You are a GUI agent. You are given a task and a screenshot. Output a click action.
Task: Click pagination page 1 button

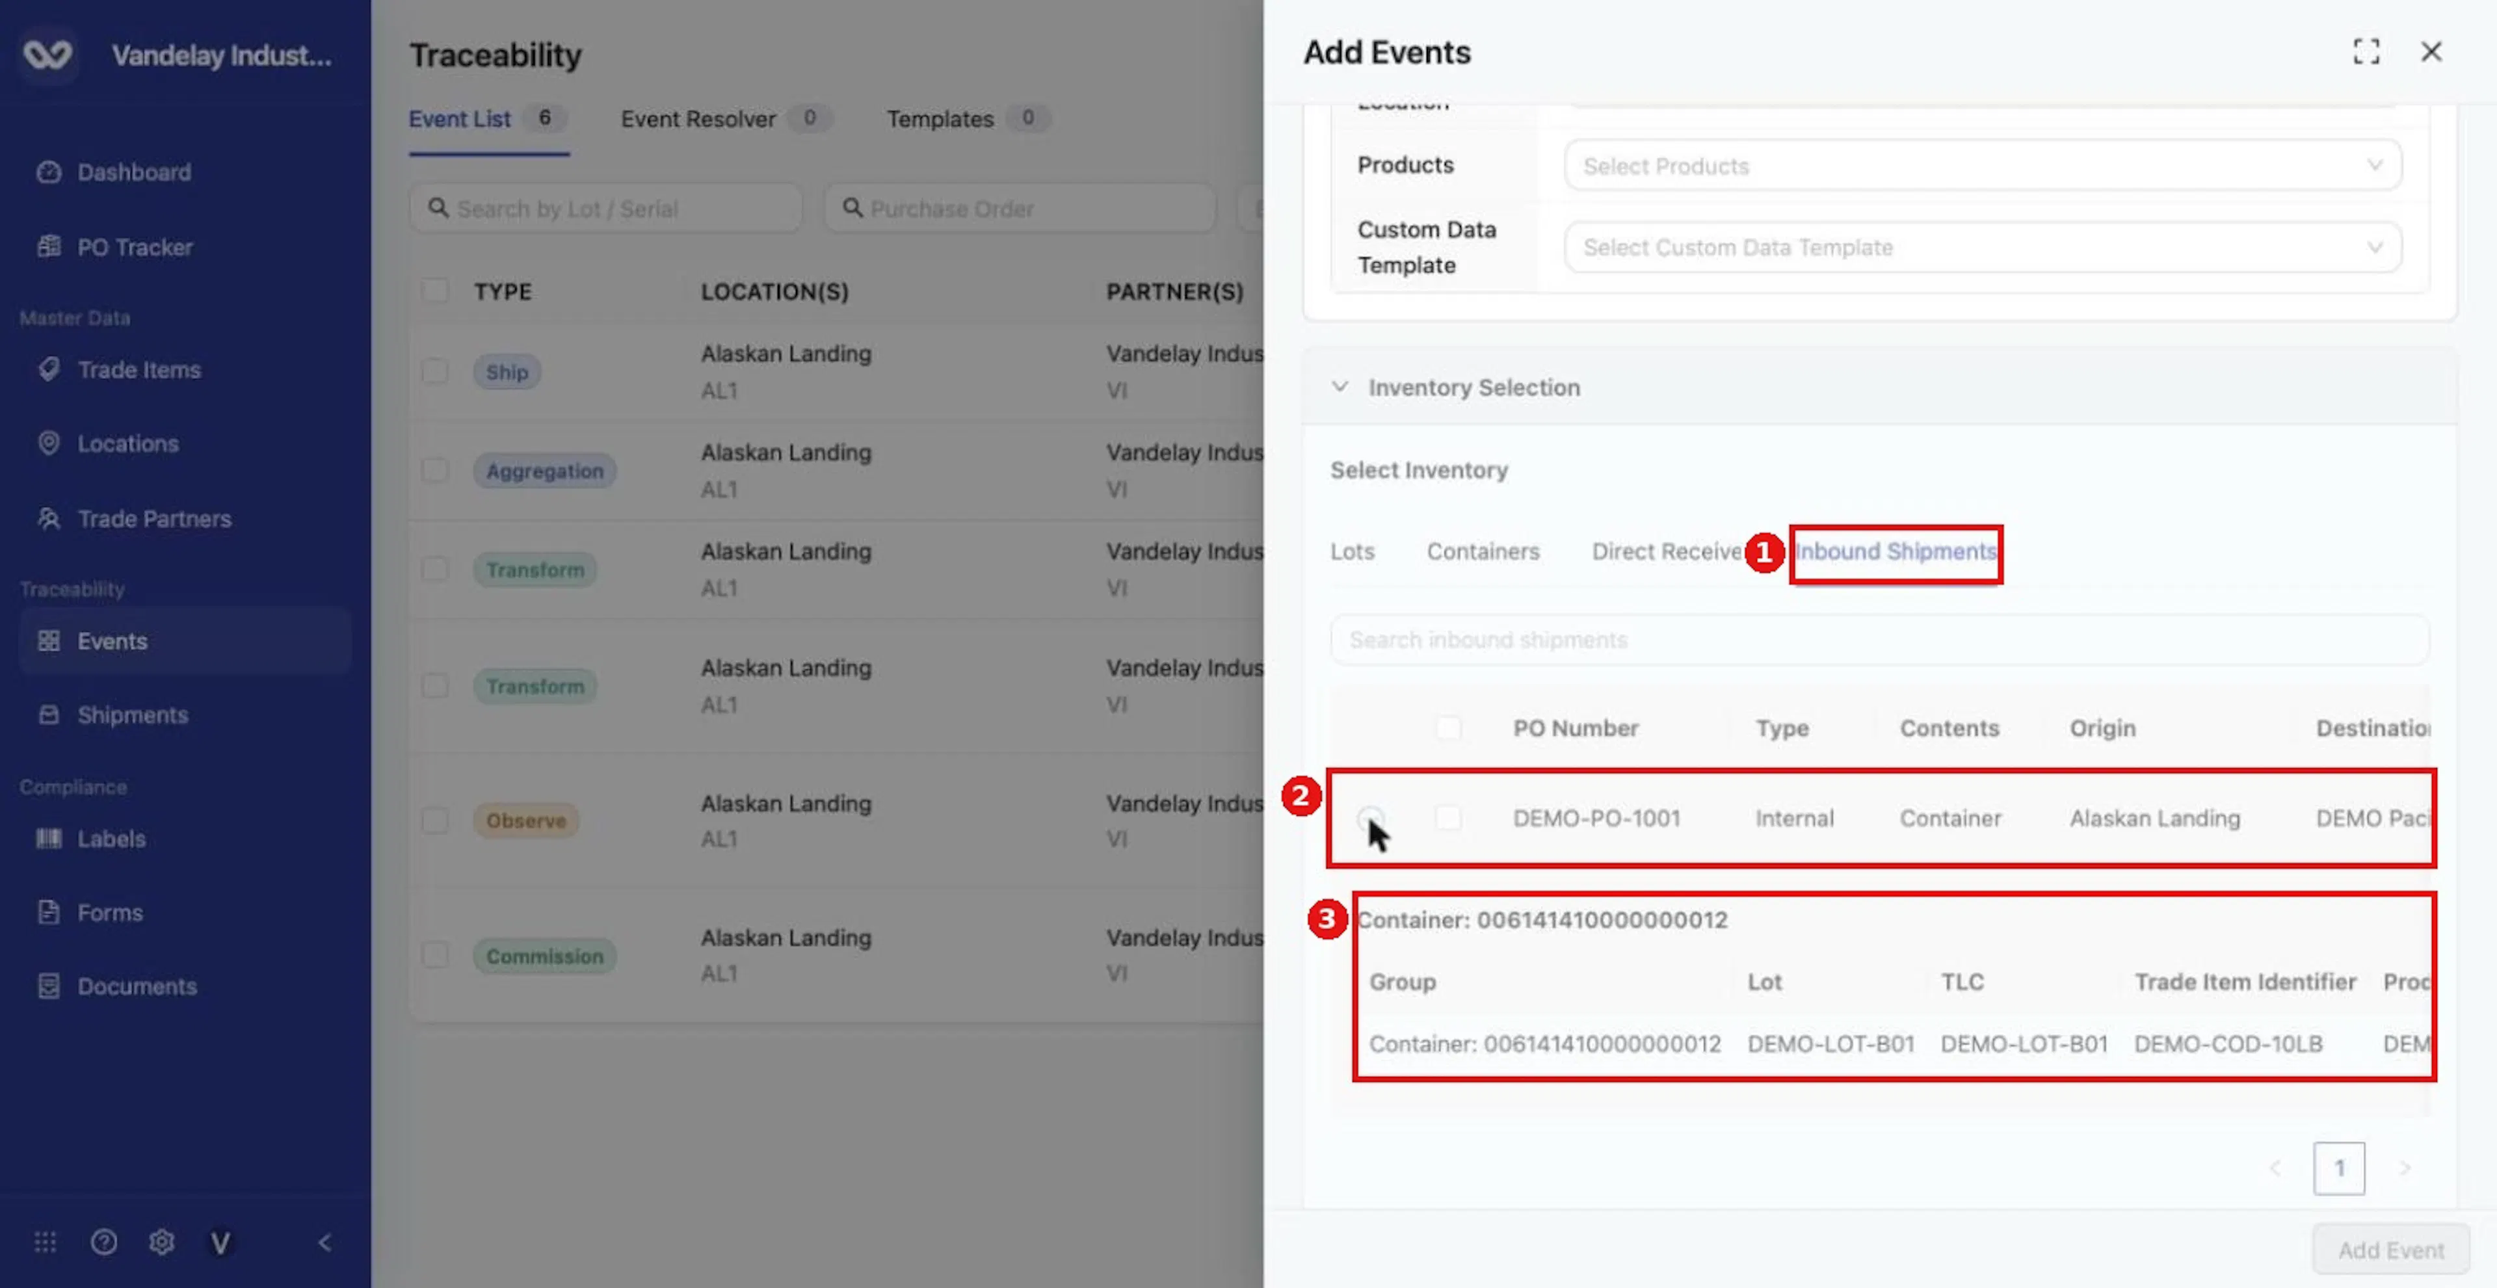[2339, 1168]
